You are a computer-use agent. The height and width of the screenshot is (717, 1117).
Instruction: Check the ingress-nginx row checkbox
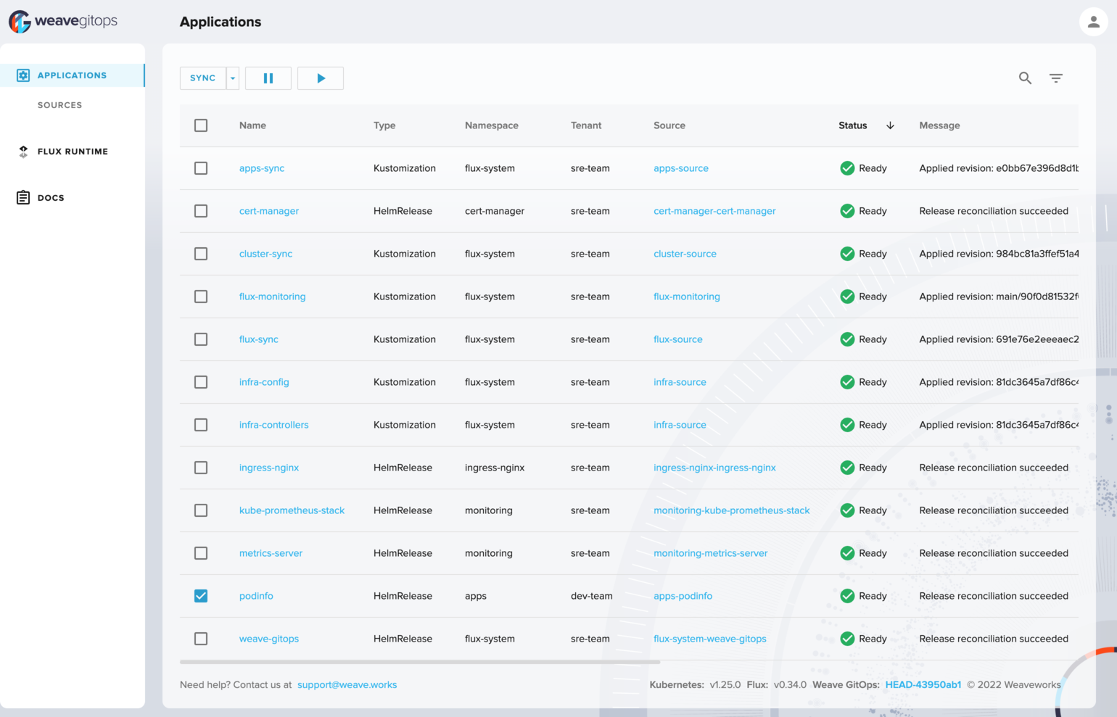coord(201,468)
